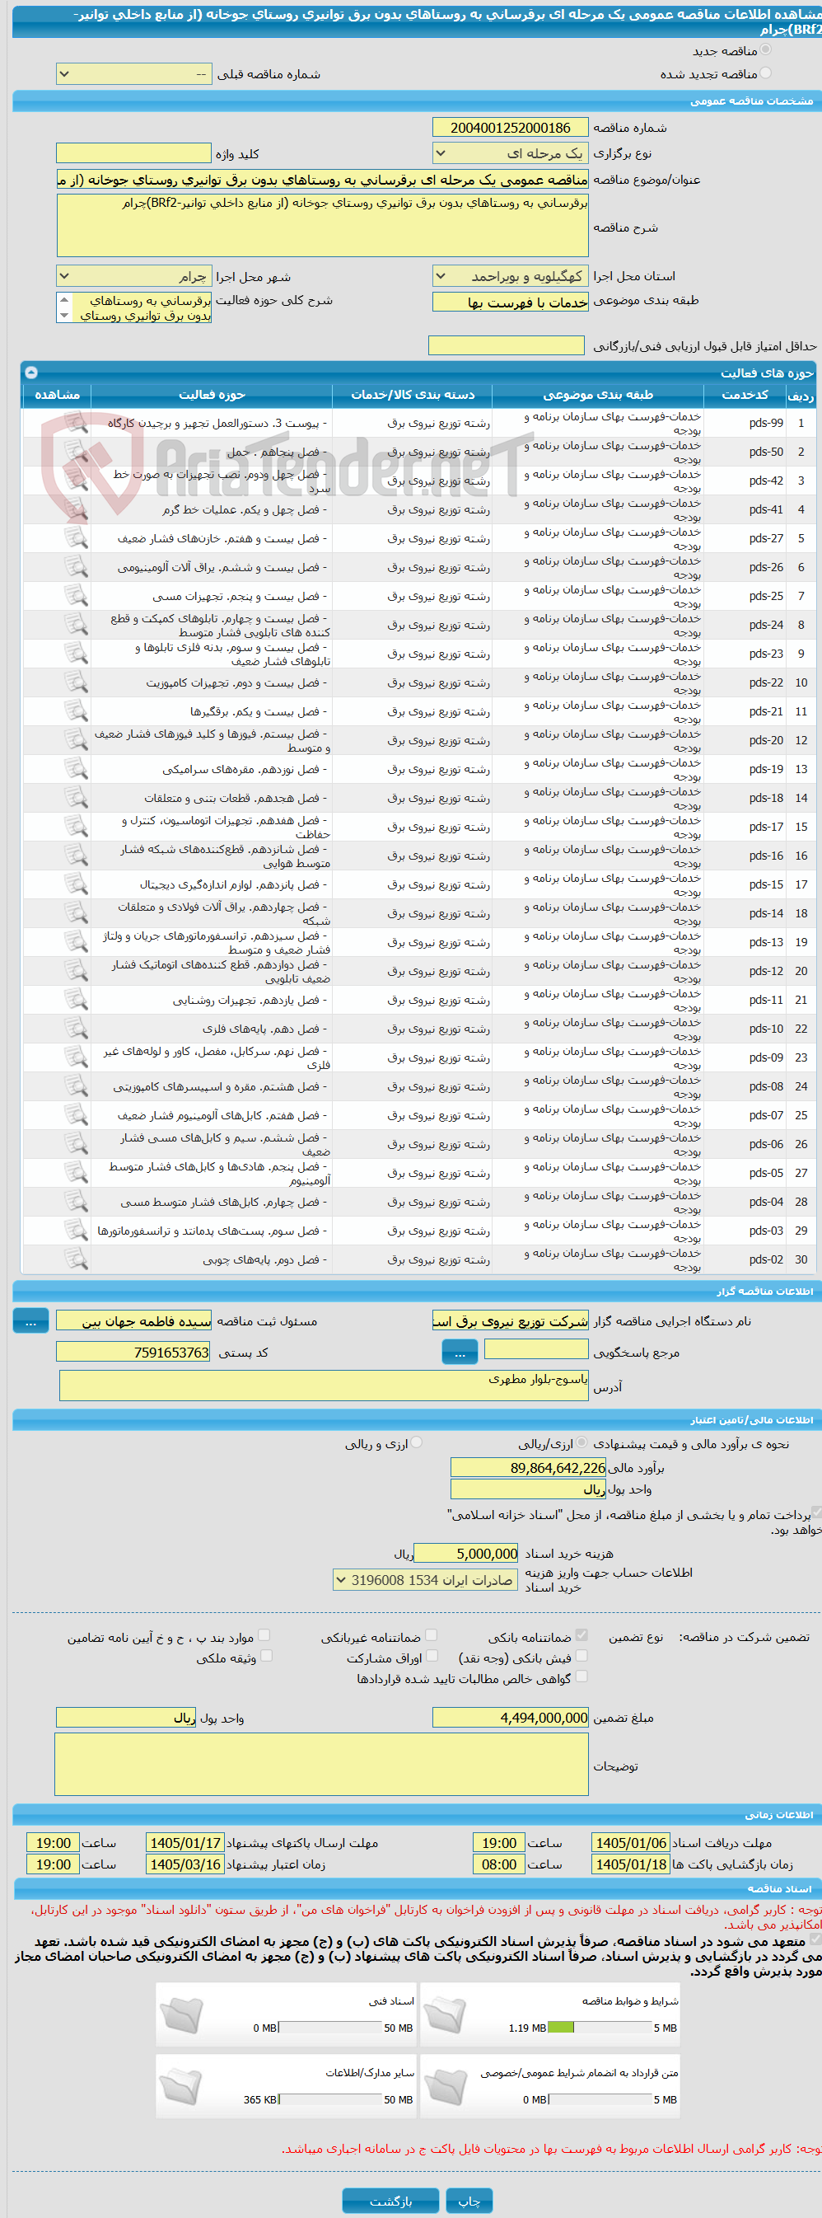Open the شرایط و ضوابط مناقصه folder
This screenshot has width=822, height=2218.
pos(445,2016)
